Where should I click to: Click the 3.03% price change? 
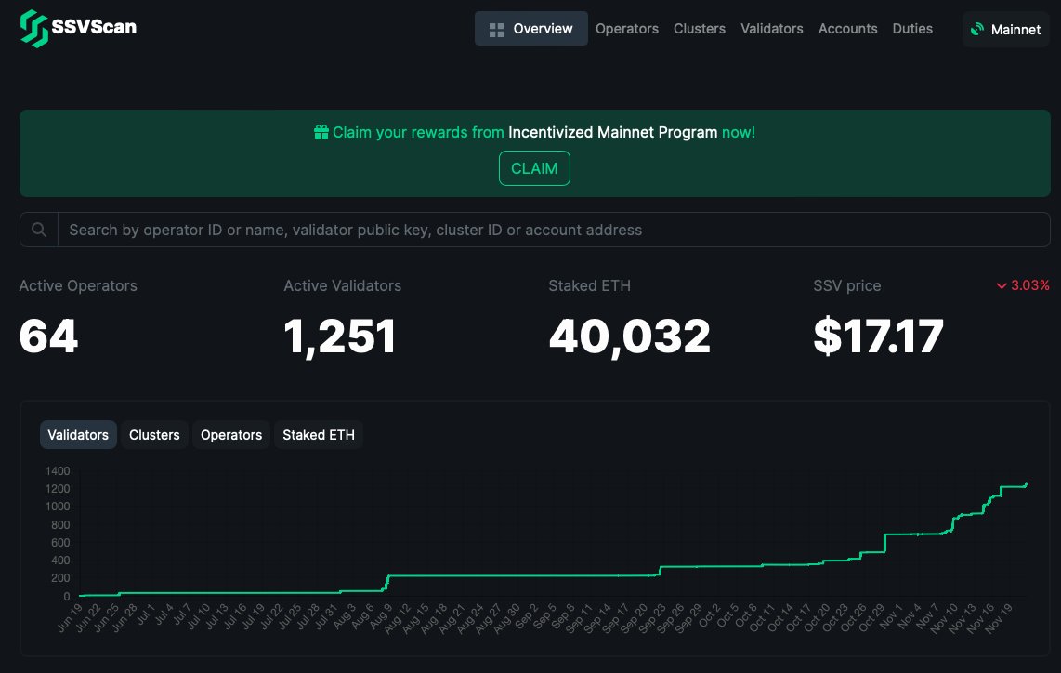pyautogui.click(x=1029, y=285)
